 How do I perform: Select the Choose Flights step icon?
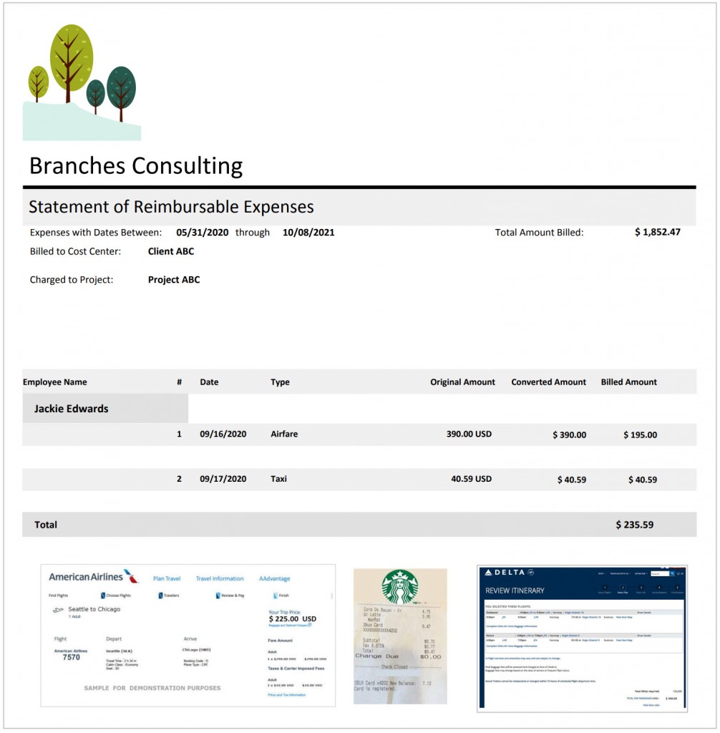103,596
